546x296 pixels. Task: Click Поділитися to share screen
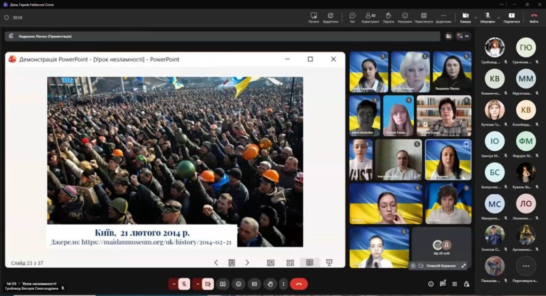(511, 17)
